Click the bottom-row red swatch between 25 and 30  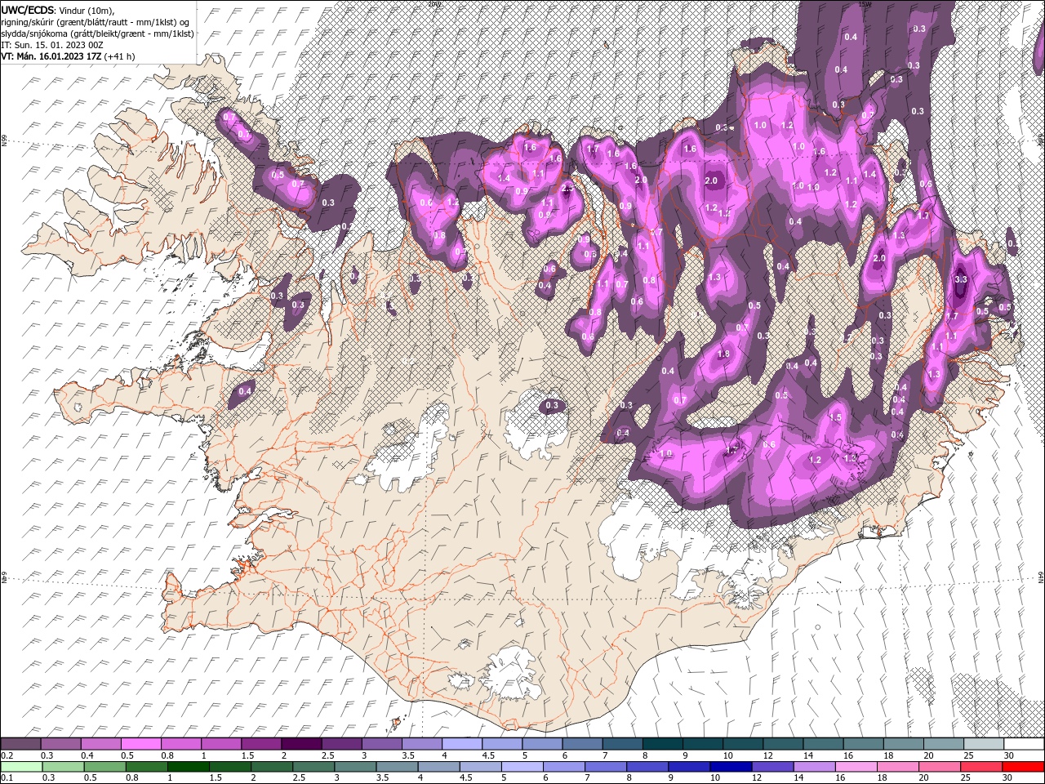point(981,767)
